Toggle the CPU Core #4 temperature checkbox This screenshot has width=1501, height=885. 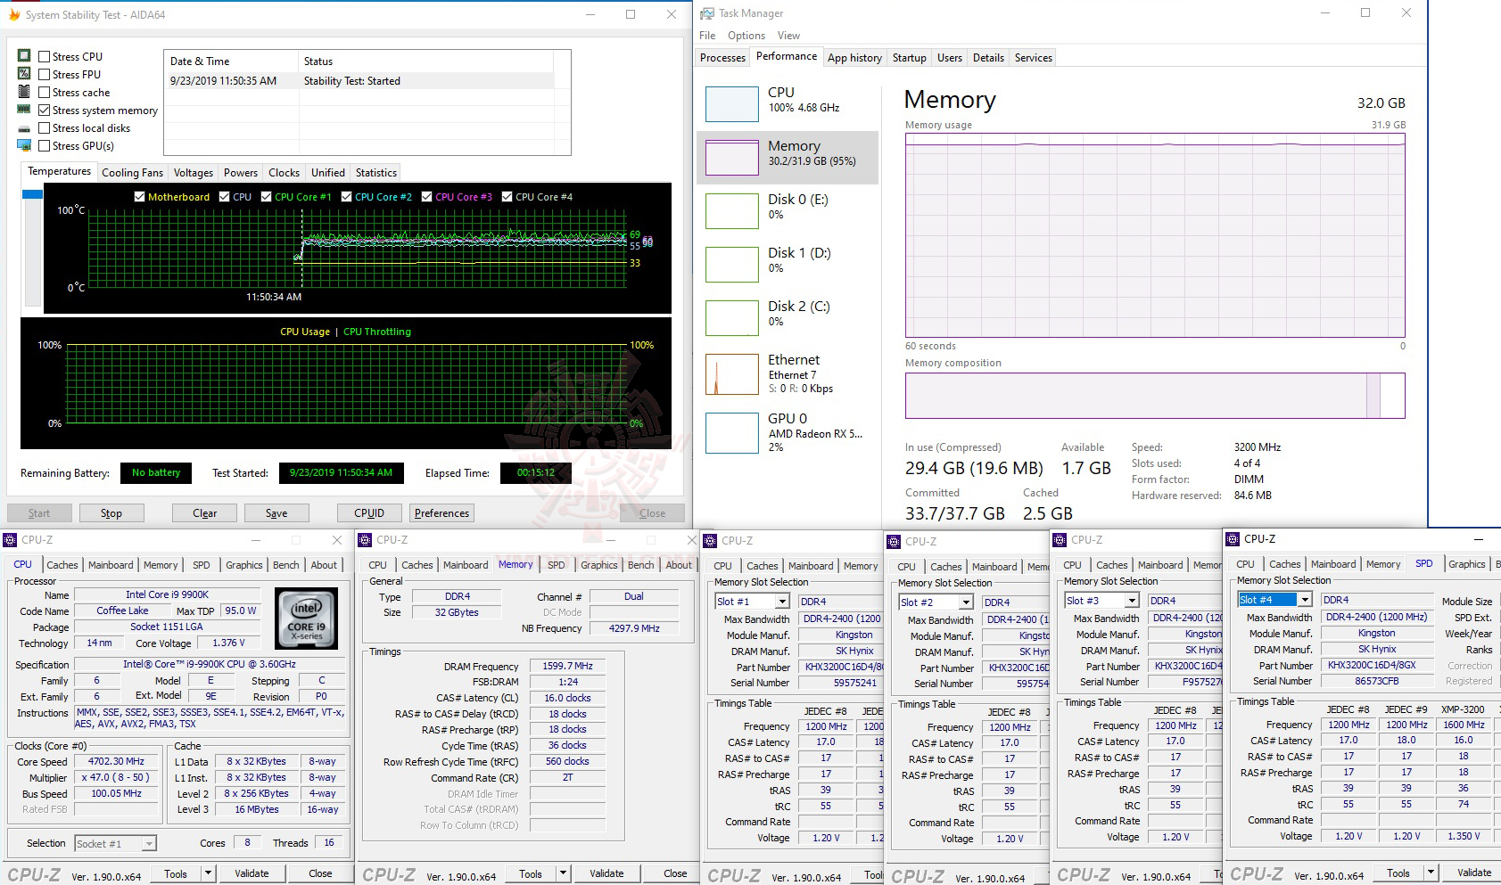(x=507, y=196)
